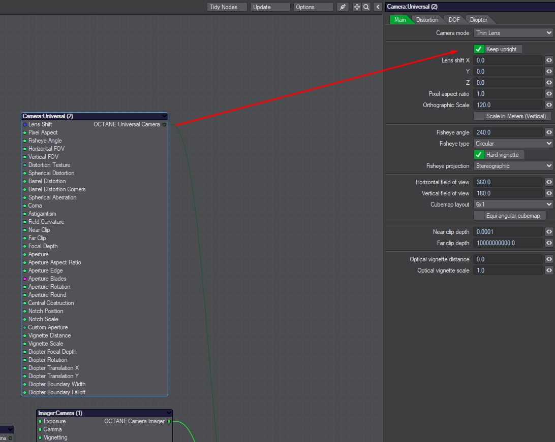
Task: Open envelope button for Lens shift X
Action: pos(549,60)
